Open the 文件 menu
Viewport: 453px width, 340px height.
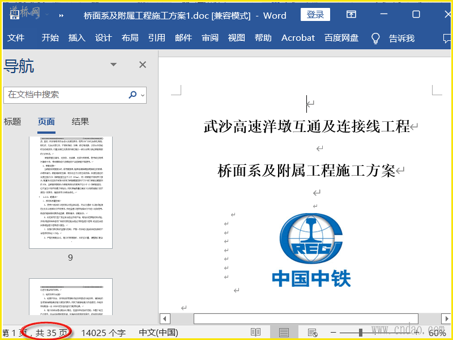click(16, 38)
